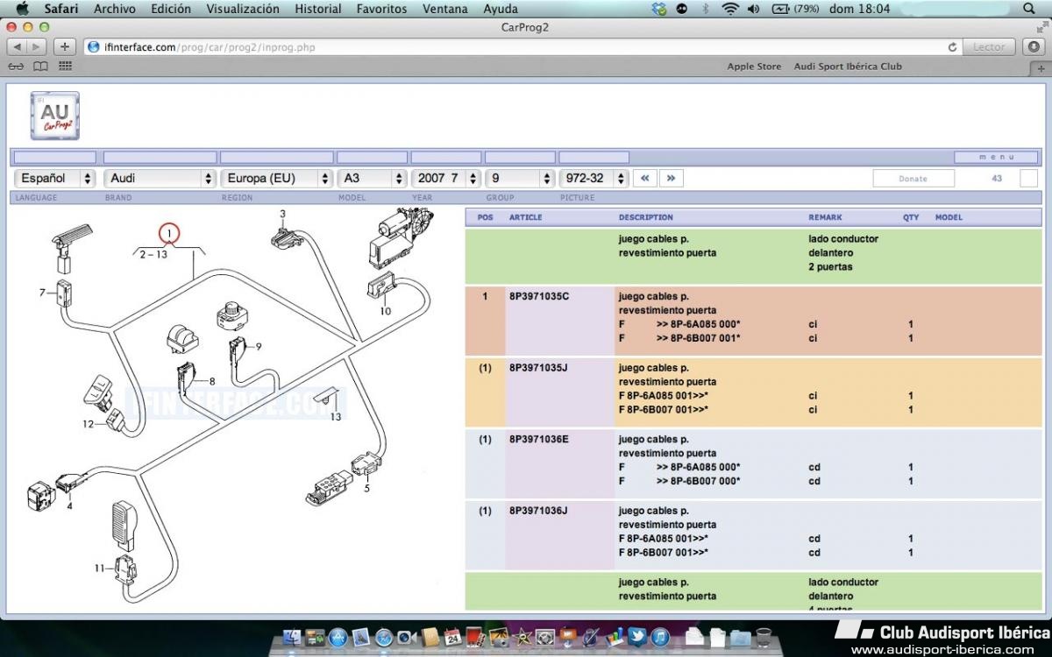
Task: Open Calendar from the Dock
Action: coord(452,637)
